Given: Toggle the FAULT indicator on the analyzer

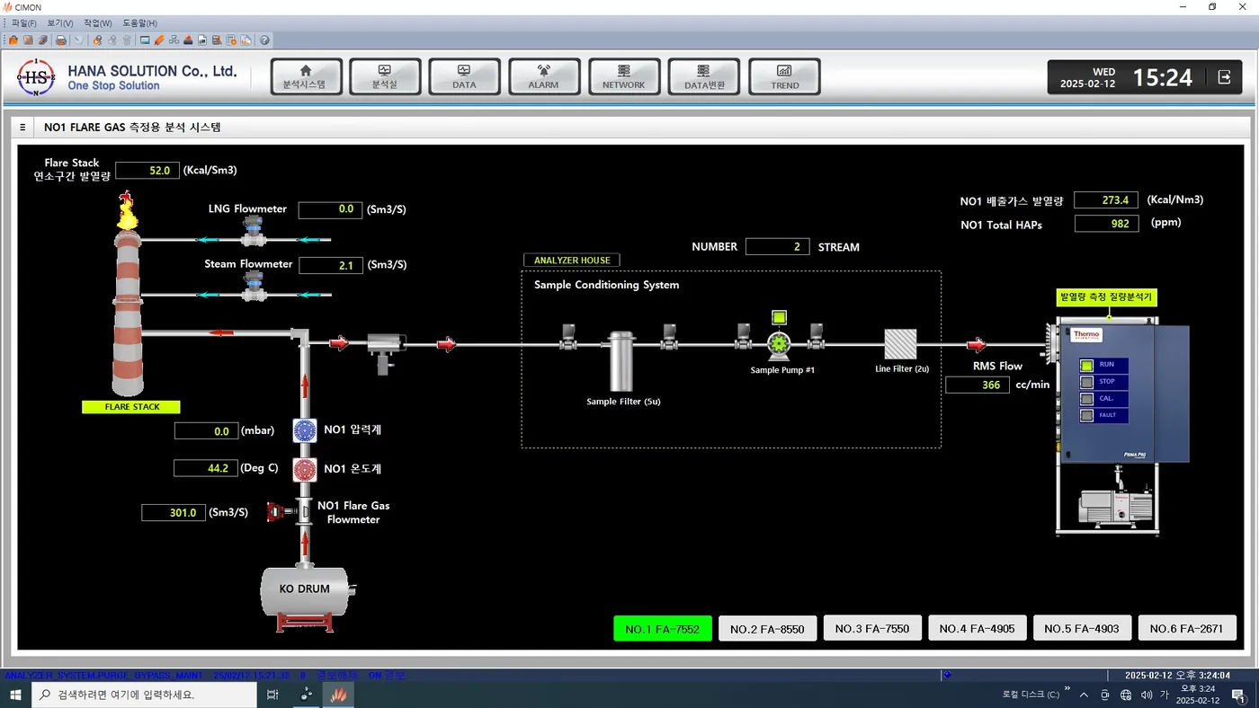Looking at the screenshot, I should (1087, 416).
